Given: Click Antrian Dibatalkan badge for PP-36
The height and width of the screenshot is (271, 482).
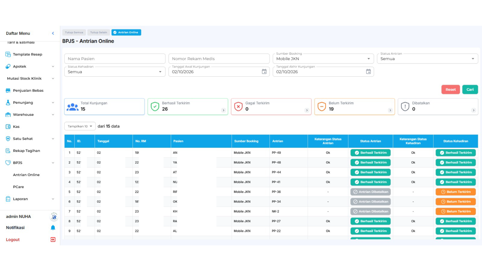Looking at the screenshot, I should click(371, 192).
